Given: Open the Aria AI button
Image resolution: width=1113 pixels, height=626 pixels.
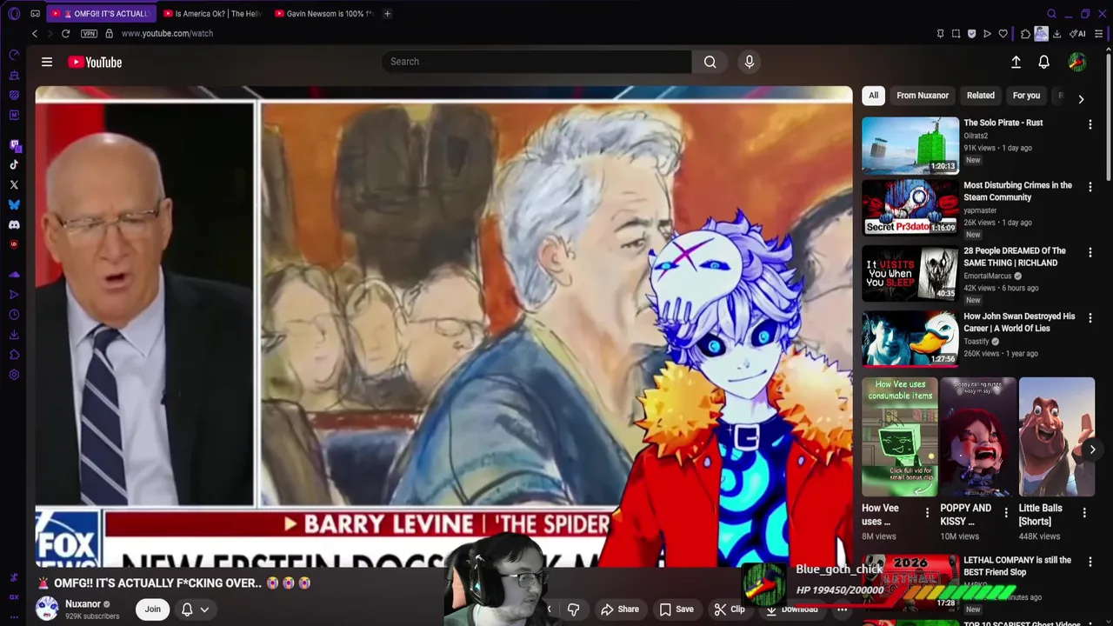Looking at the screenshot, I should click(x=1078, y=34).
